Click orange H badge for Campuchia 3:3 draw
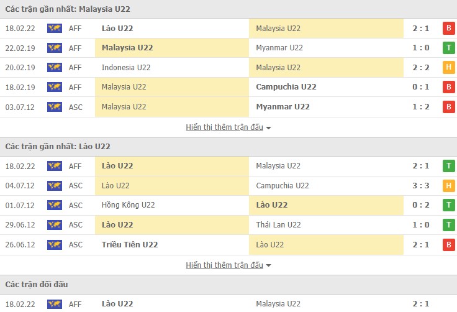 (448, 186)
